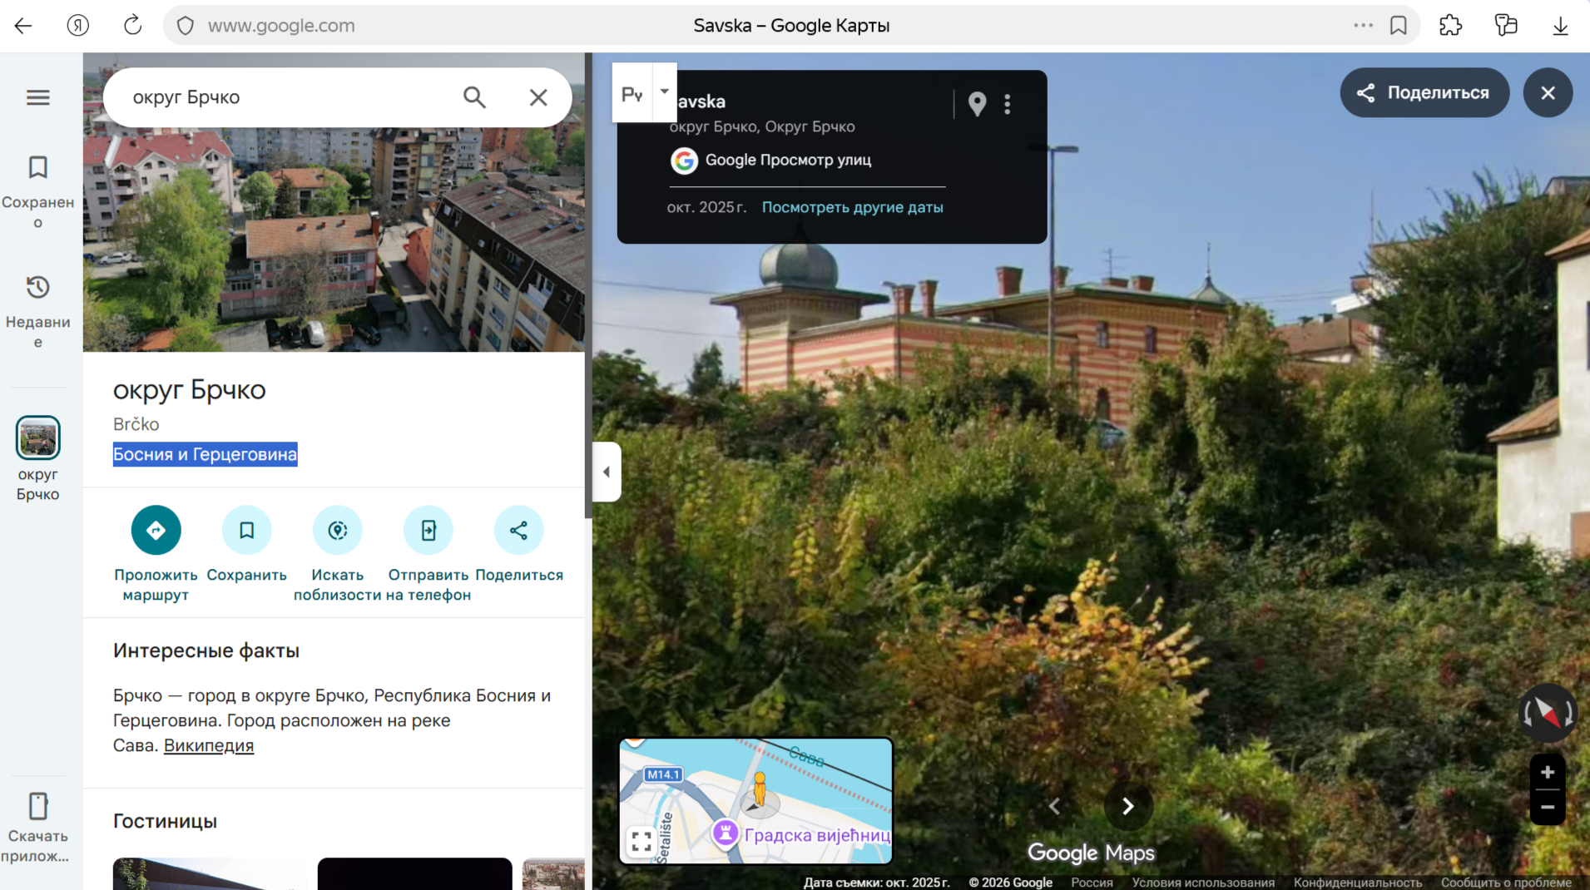Click the Search nearby icon

[337, 530]
